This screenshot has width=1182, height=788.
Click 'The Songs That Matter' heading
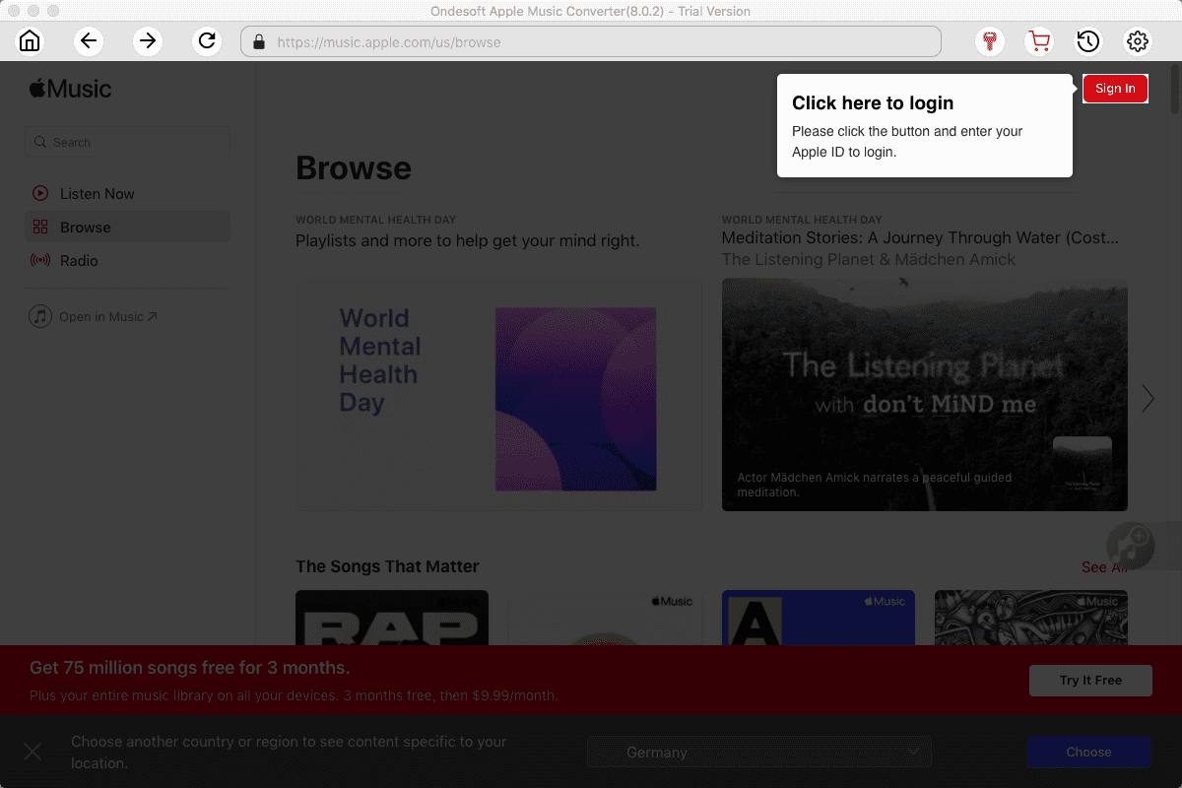(x=387, y=566)
